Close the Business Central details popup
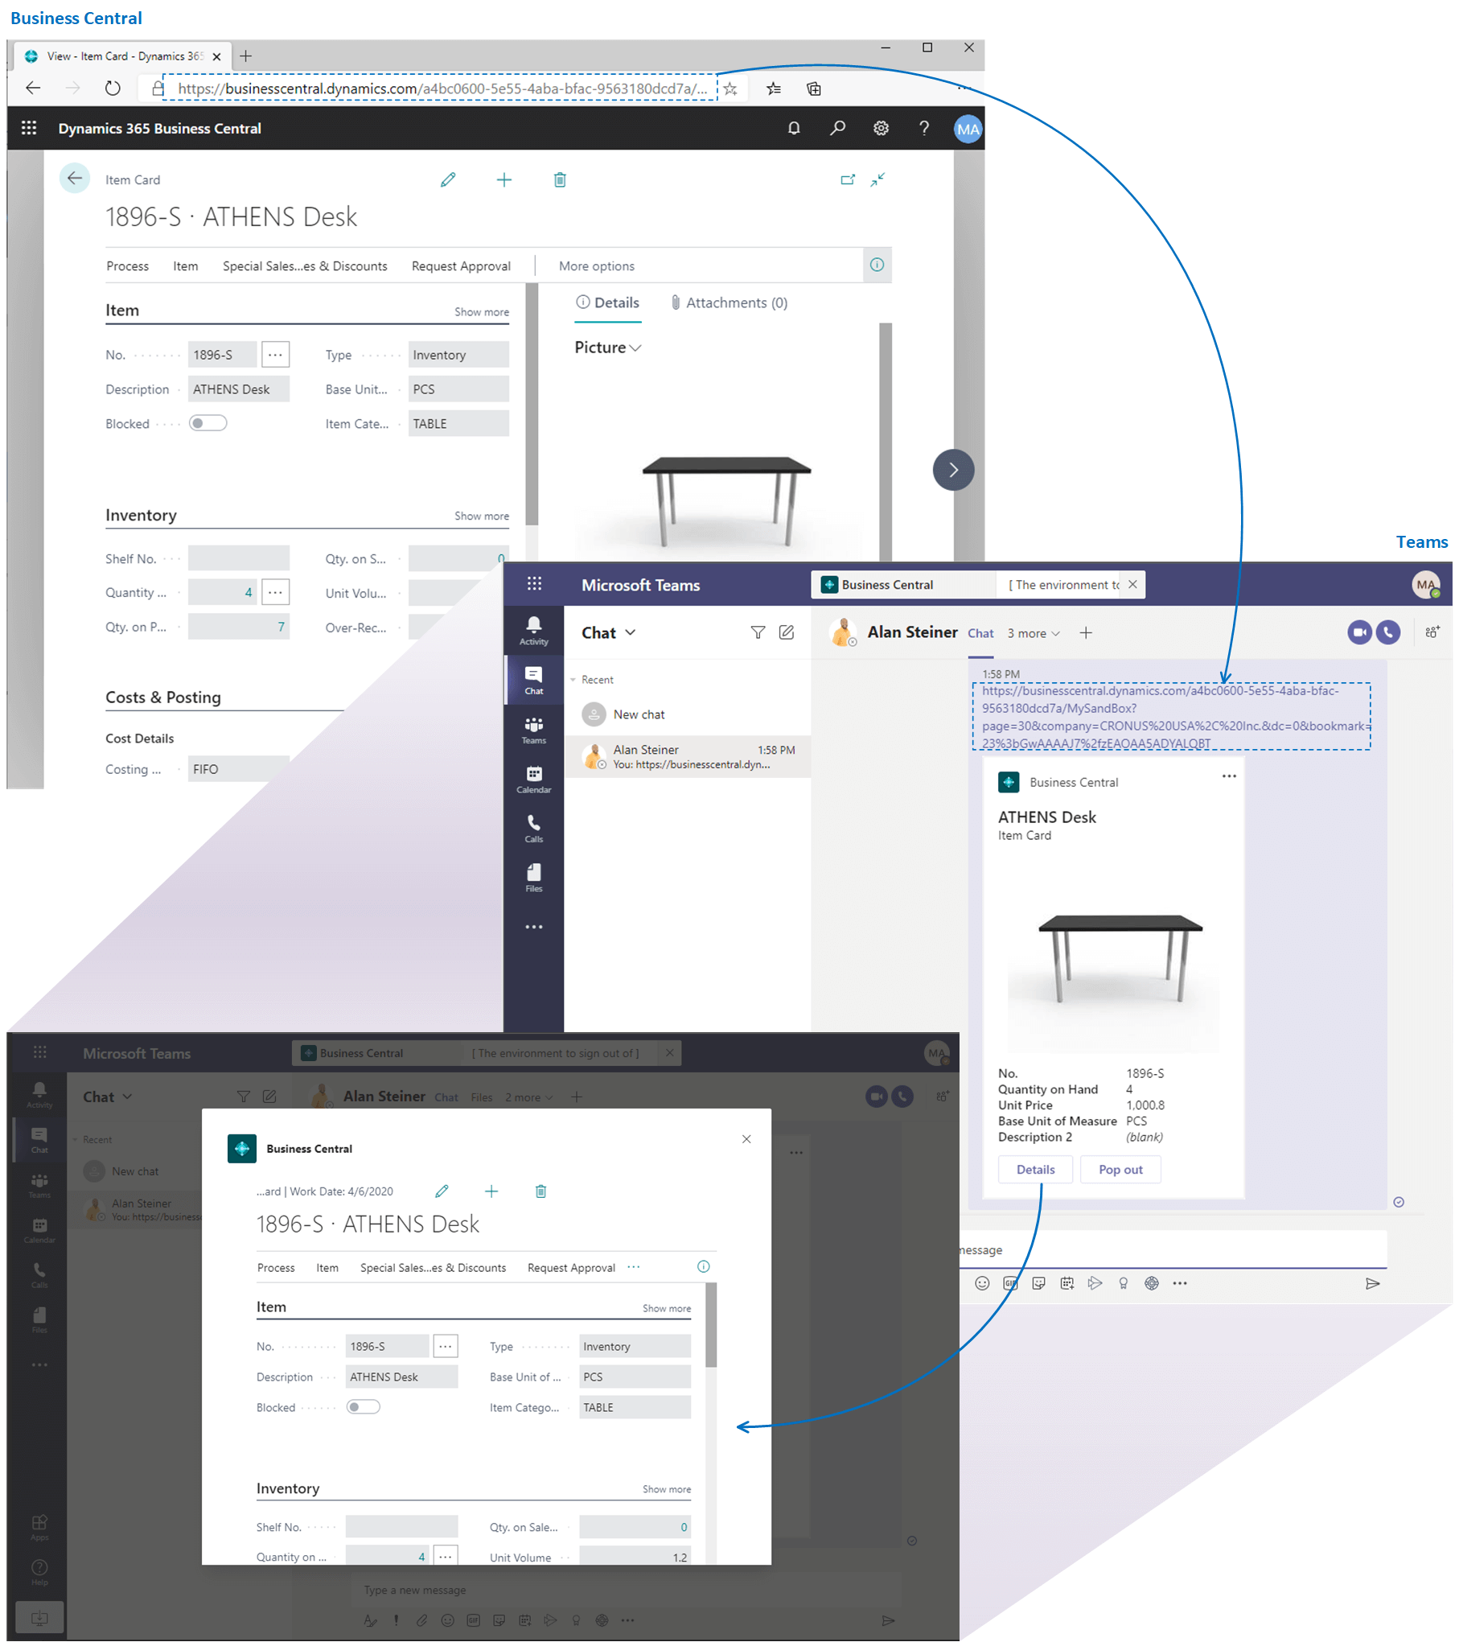Screen dimensions: 1459x1642 746,1139
